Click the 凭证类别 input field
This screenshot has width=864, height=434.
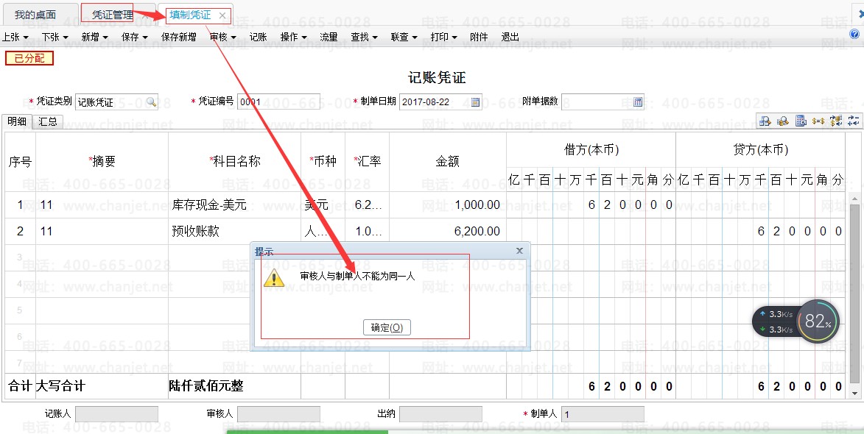pyautogui.click(x=116, y=102)
